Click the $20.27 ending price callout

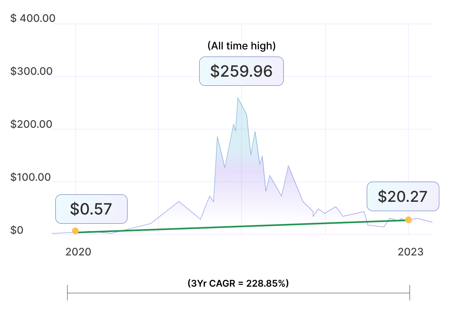403,196
